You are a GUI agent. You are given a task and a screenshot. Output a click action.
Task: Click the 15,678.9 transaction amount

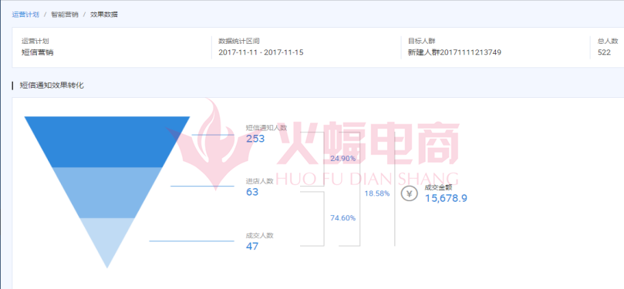pos(446,198)
